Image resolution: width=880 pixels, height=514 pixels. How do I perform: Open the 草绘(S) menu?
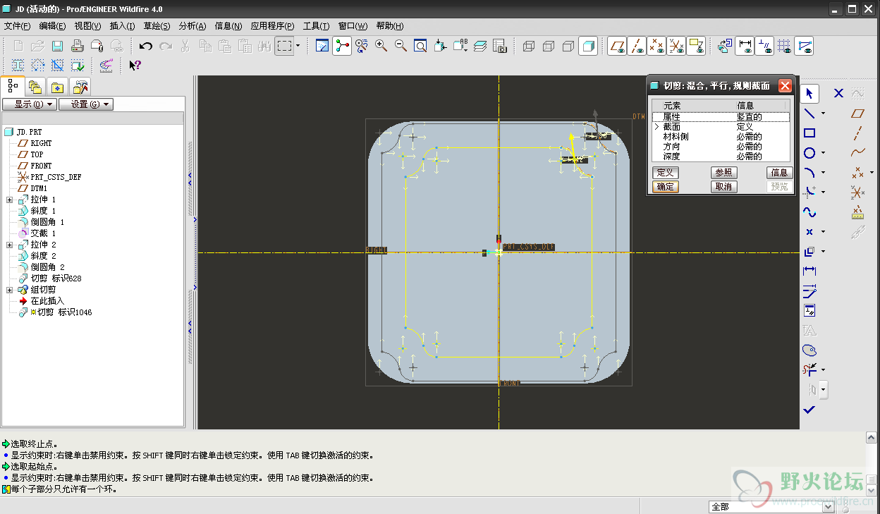pos(157,26)
